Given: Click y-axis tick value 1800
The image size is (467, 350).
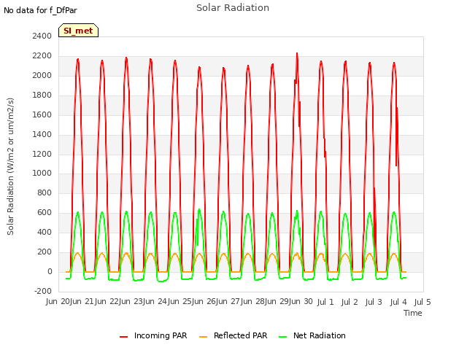Looking at the screenshot, I should (42, 95).
